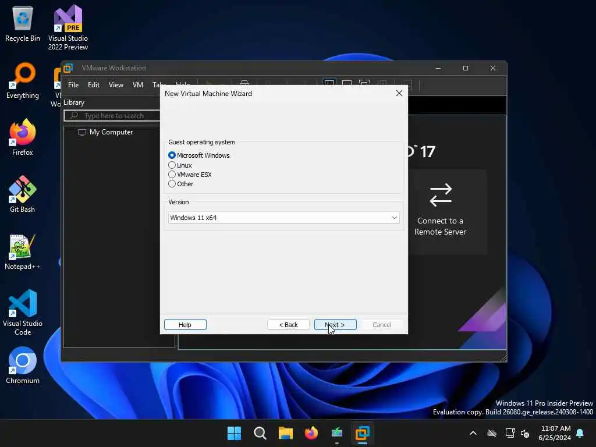Close the New Virtual Machine Wizard

399,94
